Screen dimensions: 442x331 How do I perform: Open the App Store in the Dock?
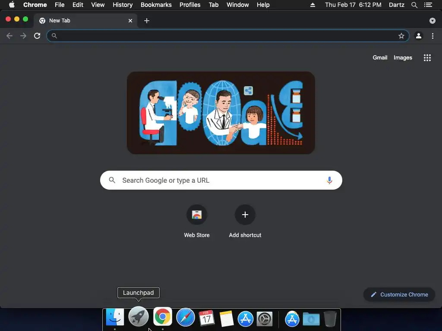point(246,319)
